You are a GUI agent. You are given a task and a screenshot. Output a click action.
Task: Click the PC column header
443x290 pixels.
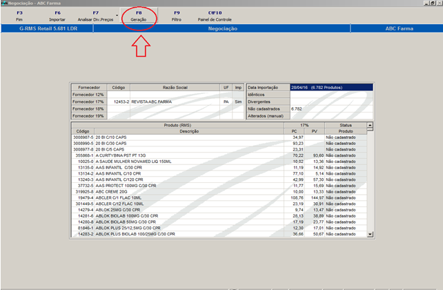(294, 131)
